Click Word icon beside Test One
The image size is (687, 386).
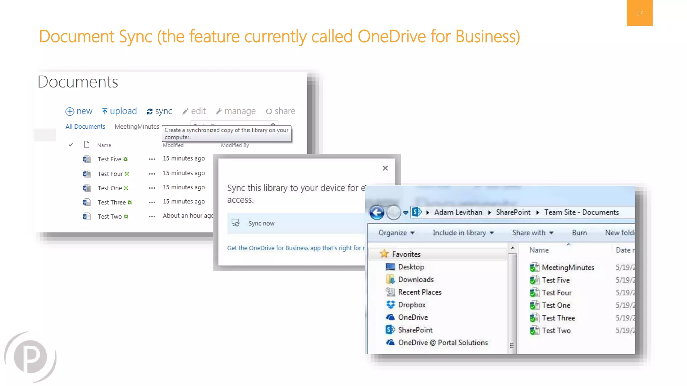tap(87, 188)
